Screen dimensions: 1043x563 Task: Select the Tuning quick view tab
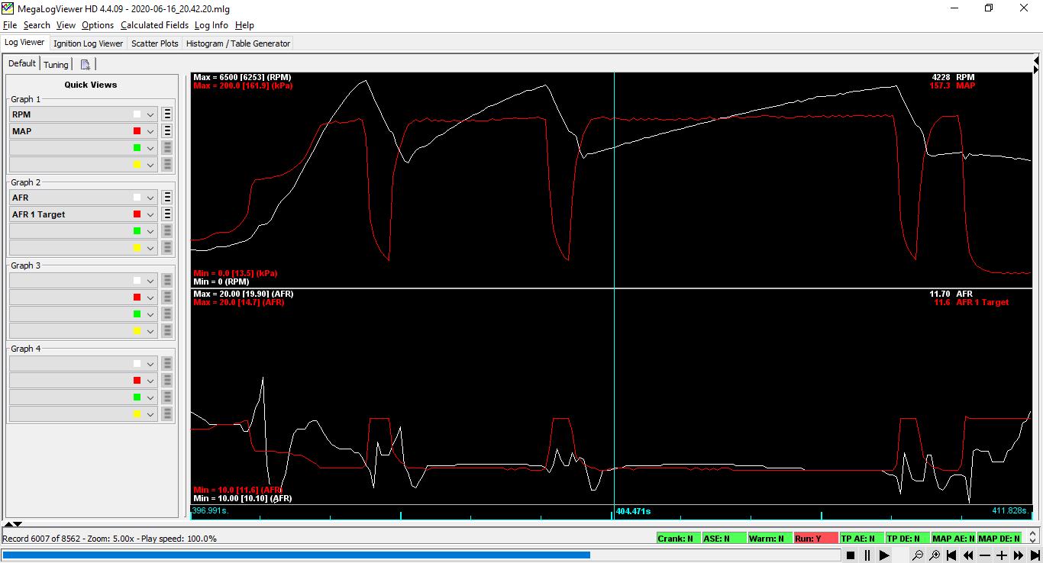[56, 65]
